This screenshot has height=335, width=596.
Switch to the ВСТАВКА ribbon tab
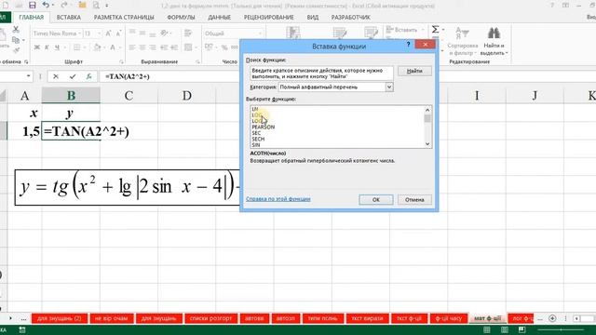pyautogui.click(x=68, y=18)
